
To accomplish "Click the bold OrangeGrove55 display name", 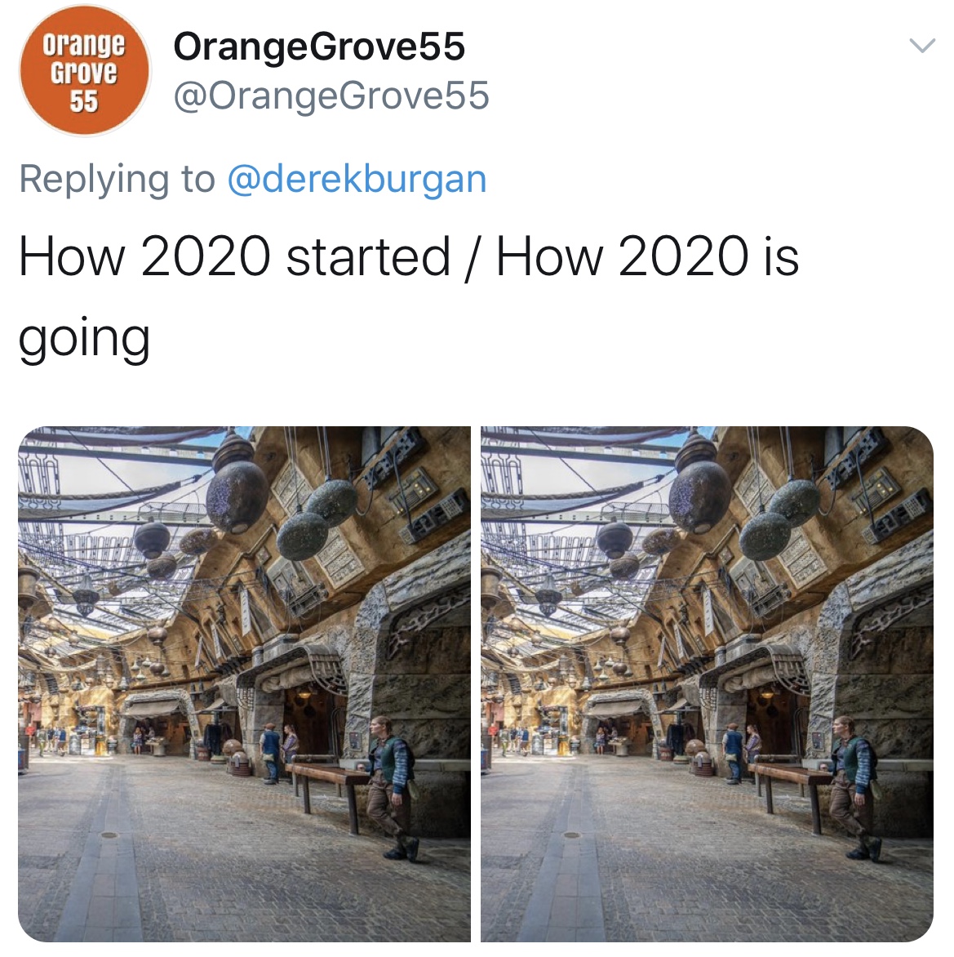I will click(x=319, y=47).
